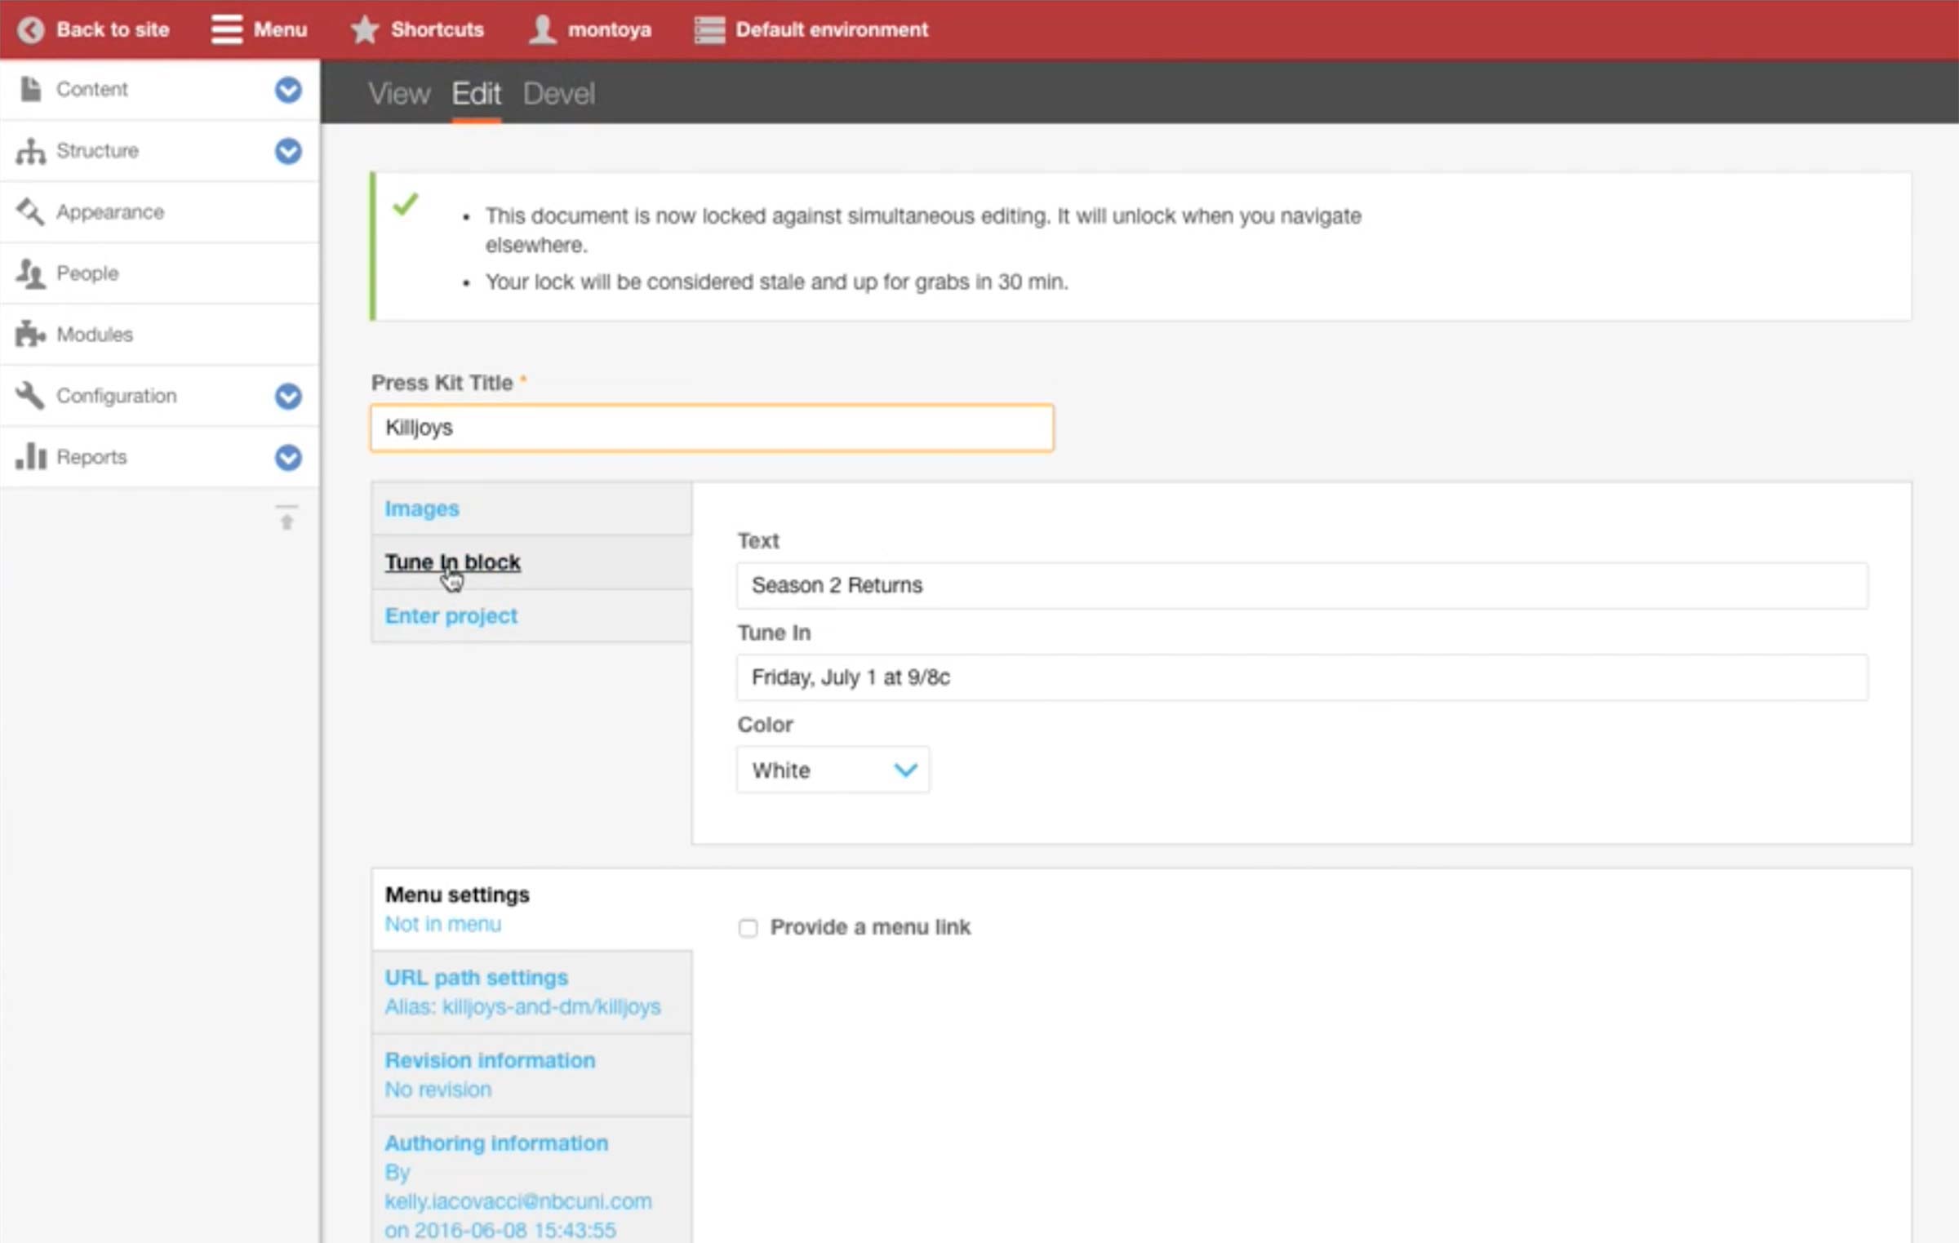Click the Default environment server icon
The height and width of the screenshot is (1243, 1959).
(709, 30)
